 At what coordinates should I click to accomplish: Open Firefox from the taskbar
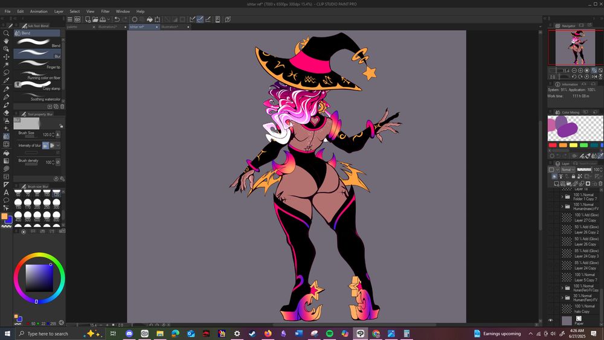pos(268,333)
